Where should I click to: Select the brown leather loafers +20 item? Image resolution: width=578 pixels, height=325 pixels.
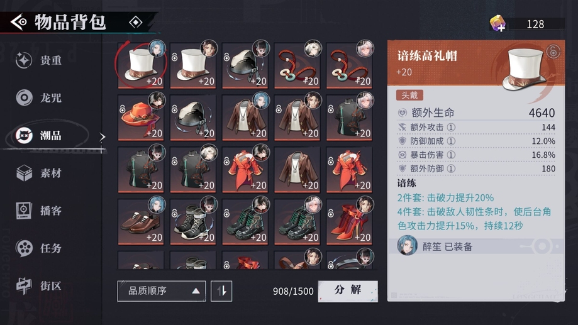[x=141, y=222]
